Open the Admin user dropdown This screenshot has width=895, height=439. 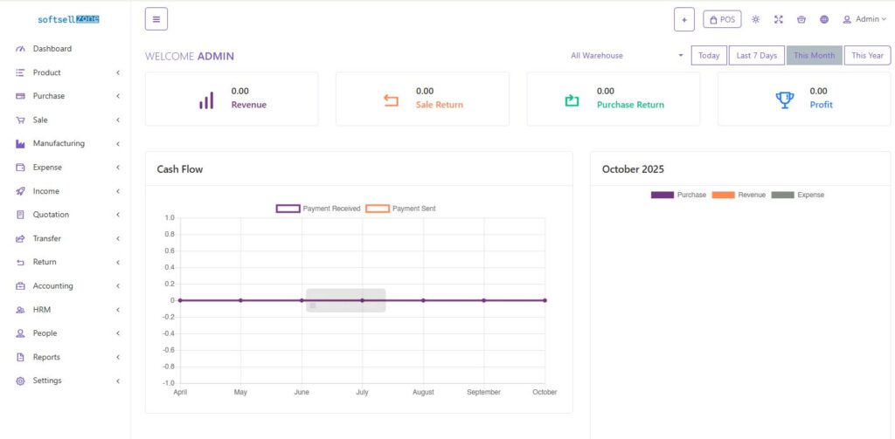[864, 19]
